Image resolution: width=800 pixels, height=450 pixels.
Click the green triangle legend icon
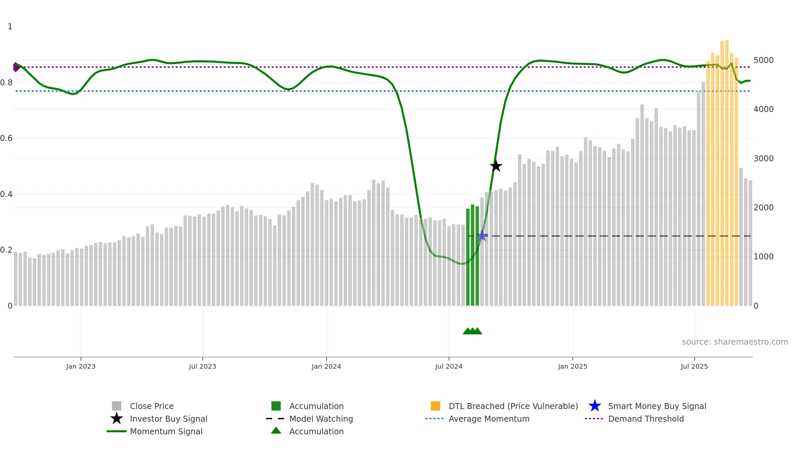click(x=276, y=430)
